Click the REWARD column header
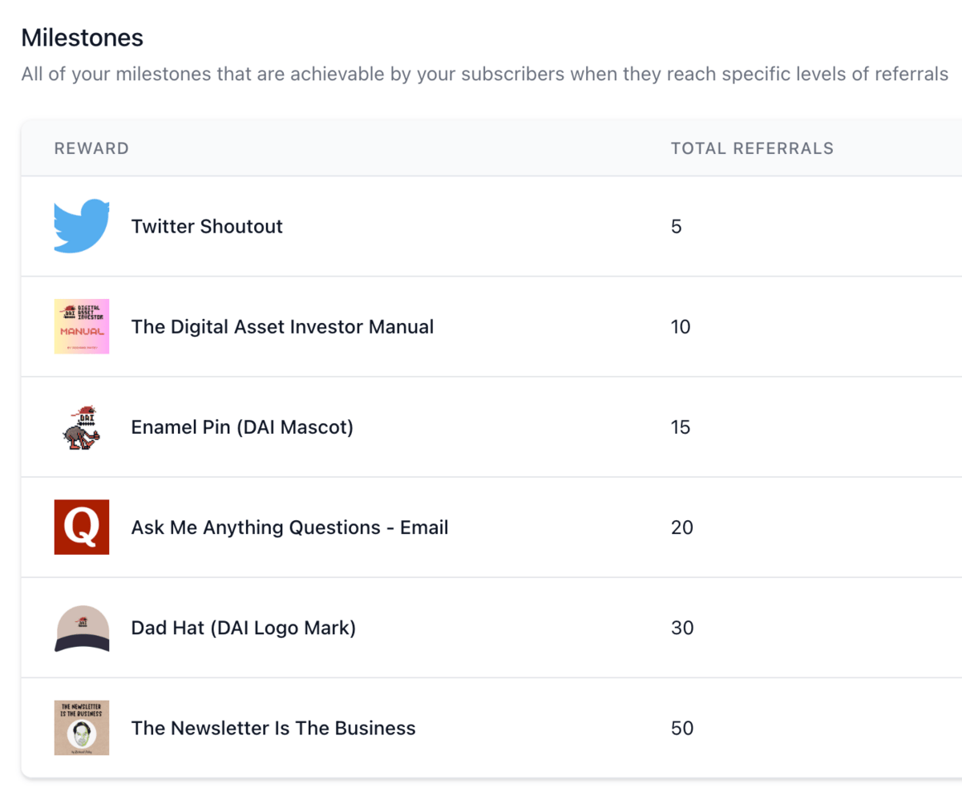The width and height of the screenshot is (962, 800). click(x=91, y=148)
